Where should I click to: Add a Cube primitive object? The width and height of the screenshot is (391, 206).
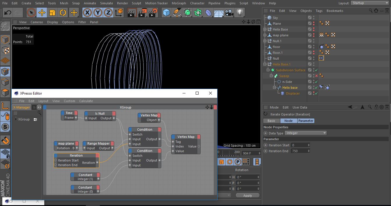166,13
